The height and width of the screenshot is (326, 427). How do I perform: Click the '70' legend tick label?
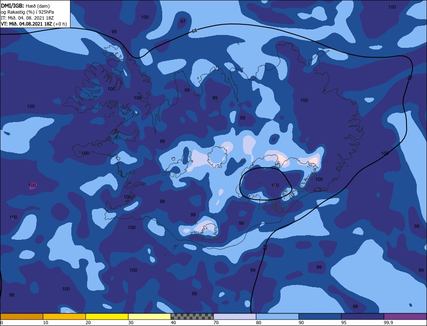[216, 323]
